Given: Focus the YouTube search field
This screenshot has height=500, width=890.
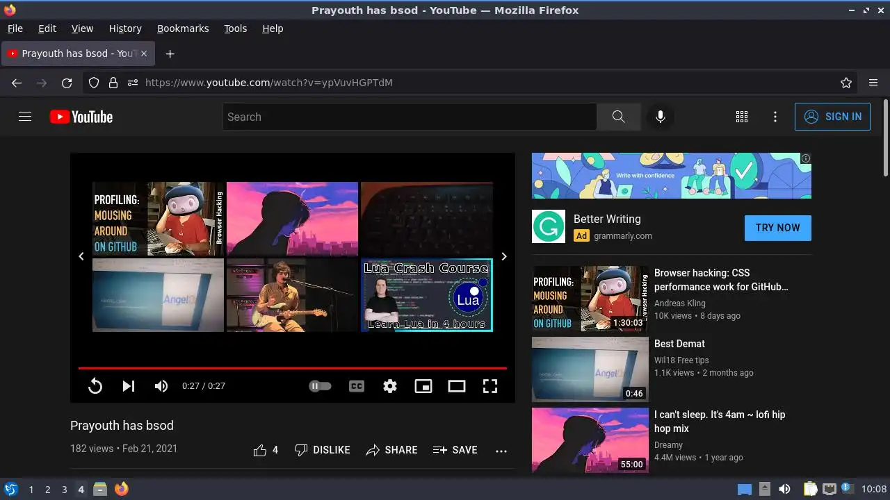Looking at the screenshot, I should 410,117.
